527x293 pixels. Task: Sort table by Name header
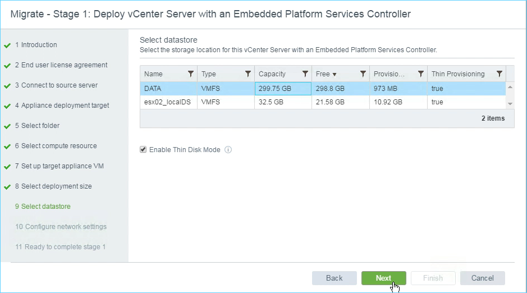153,74
